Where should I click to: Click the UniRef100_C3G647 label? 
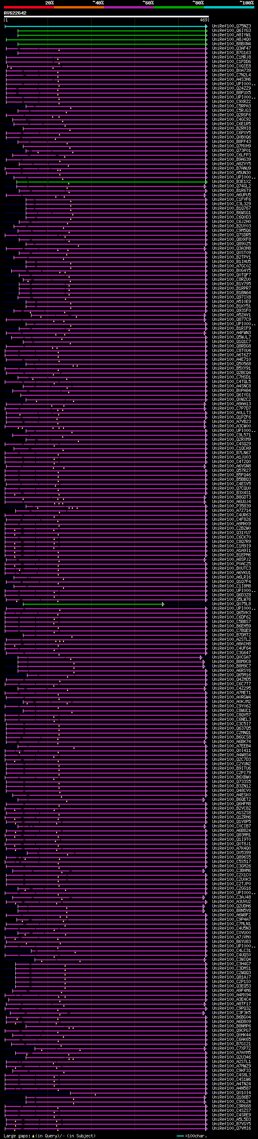[x=231, y=653]
